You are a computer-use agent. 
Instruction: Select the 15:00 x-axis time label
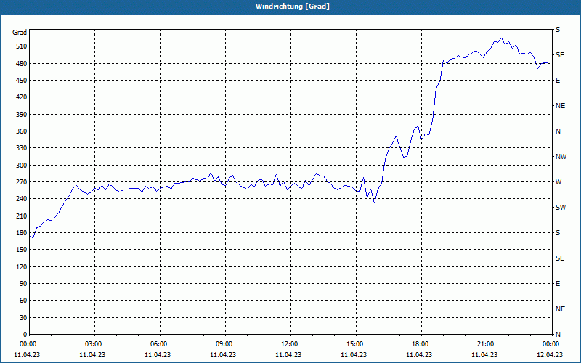355,344
